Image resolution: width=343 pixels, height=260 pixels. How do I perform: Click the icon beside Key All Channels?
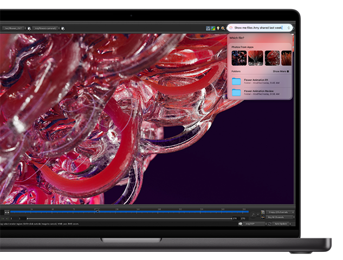[263, 217]
